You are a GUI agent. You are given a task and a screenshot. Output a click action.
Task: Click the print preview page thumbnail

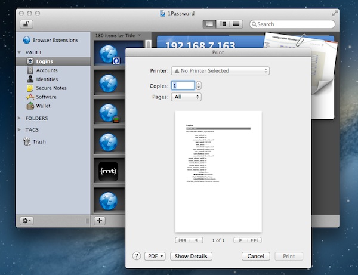[218, 171]
